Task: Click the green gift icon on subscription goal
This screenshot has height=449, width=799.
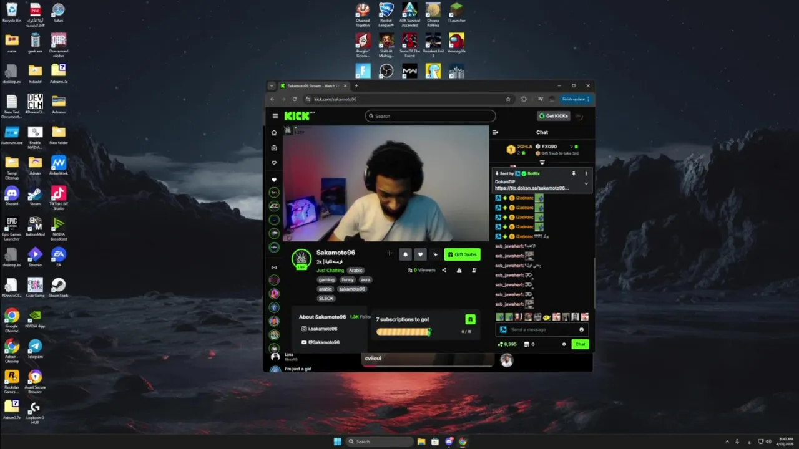Action: (x=470, y=319)
